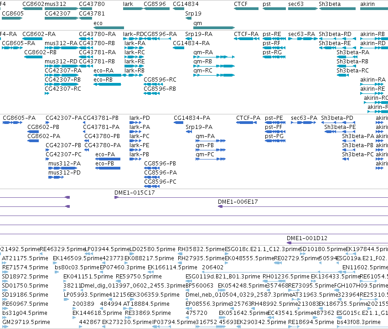Click EST RH01236.5prime
Screen dimensions: 388x329
pyautogui.click(x=286, y=276)
